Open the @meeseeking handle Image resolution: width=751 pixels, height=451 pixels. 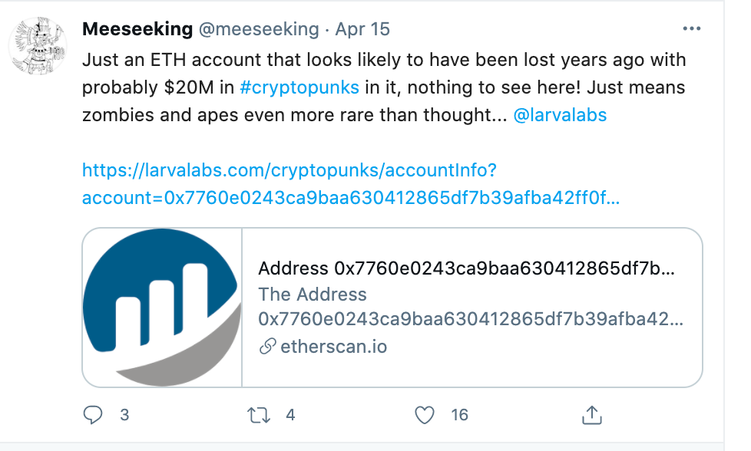[x=259, y=29]
